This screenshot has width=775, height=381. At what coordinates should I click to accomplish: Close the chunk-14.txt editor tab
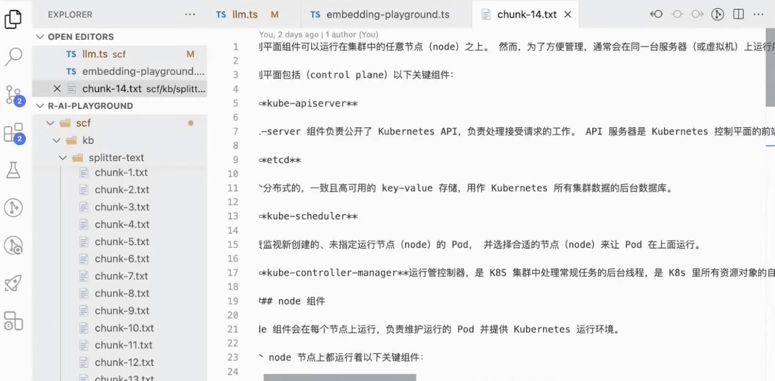pos(567,14)
